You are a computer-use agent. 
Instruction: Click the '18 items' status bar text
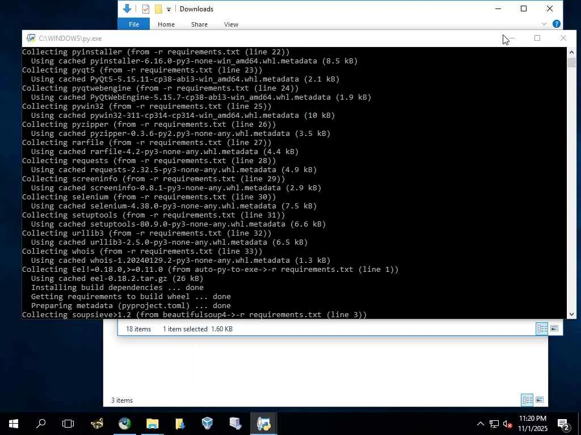138,329
